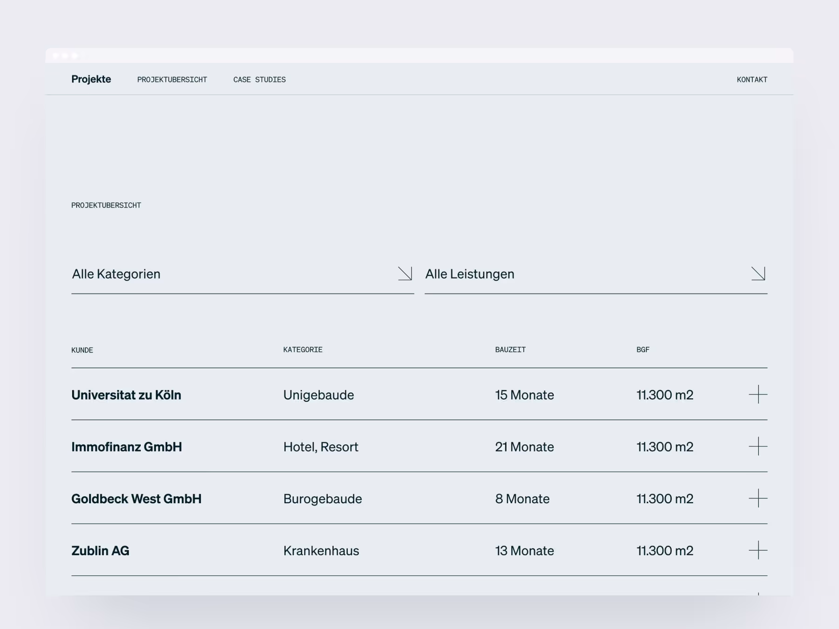Click the arrow icon beside Alle Kategorien
Image resolution: width=839 pixels, height=629 pixels.
405,273
